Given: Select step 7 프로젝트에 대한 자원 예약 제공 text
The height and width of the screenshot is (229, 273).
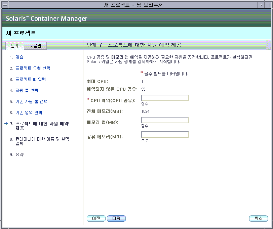Looking at the screenshot, I should [42, 126].
